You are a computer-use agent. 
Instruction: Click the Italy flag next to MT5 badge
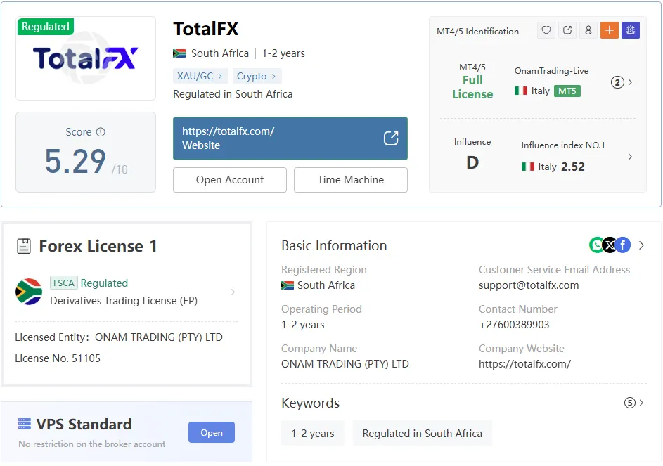tap(521, 91)
